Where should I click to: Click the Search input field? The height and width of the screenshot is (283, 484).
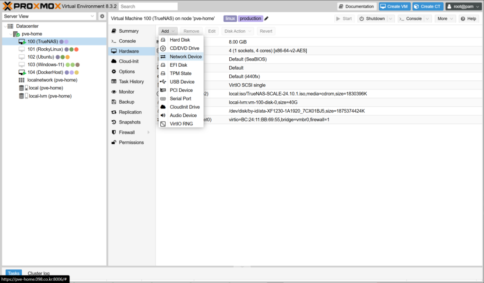coord(148,7)
